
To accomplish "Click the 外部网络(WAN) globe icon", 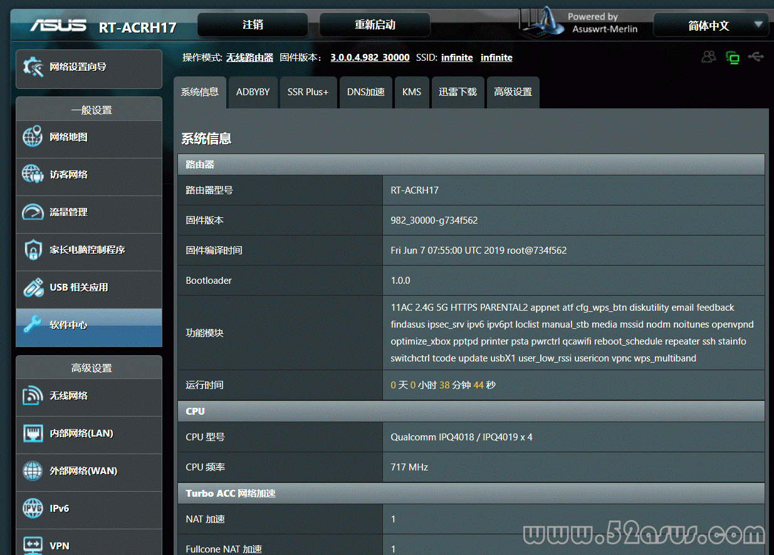I will pos(33,470).
